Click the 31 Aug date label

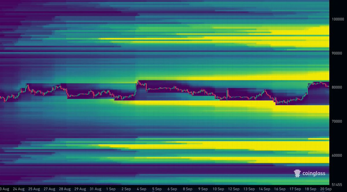click(x=95, y=189)
